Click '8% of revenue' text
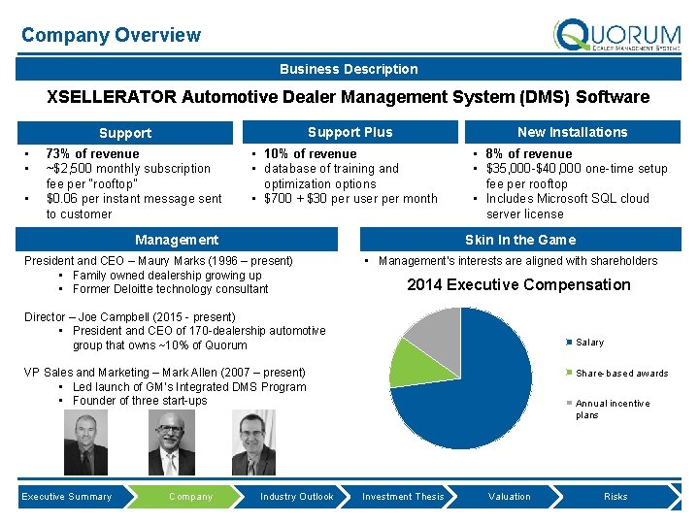Viewport: 699px width, 524px height. 529,153
